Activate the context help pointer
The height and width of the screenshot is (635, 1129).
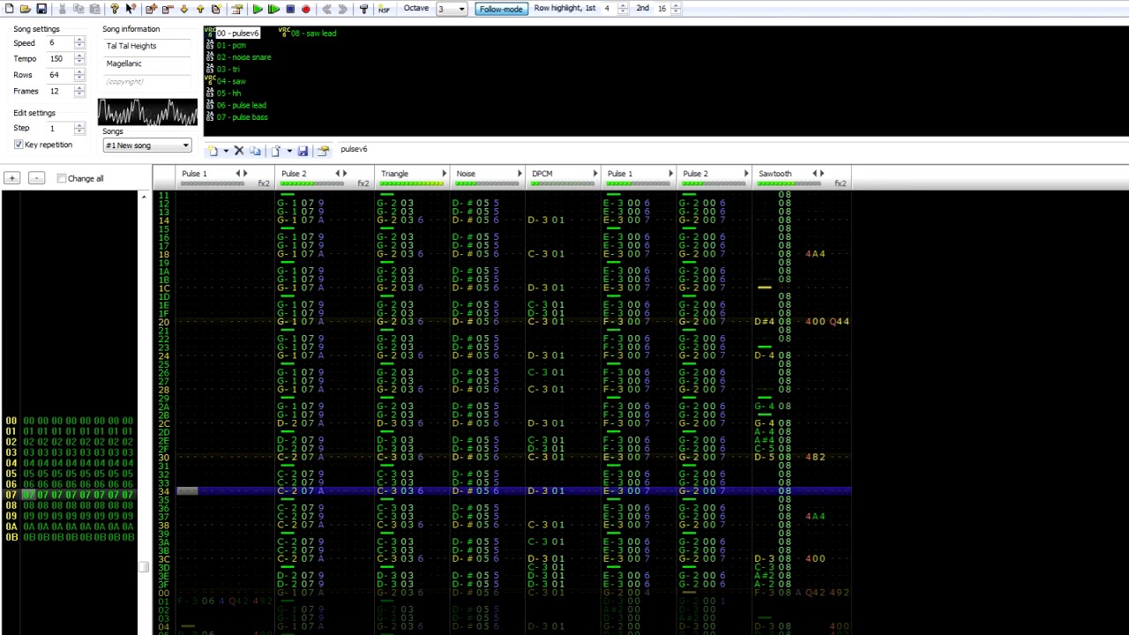click(131, 9)
